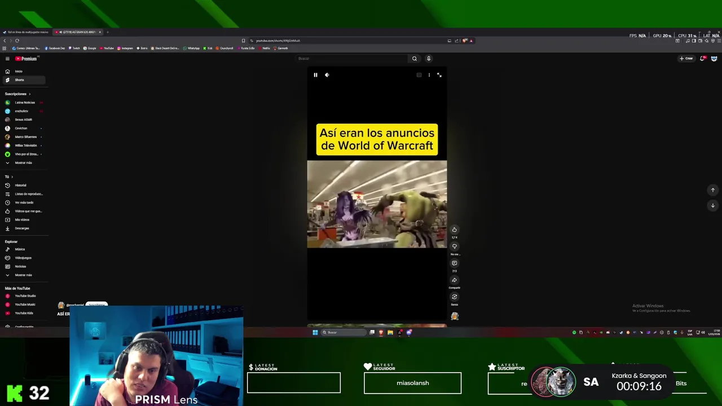Image resolution: width=722 pixels, height=406 pixels.
Task: Toggle captions on the Short player
Action: click(419, 75)
